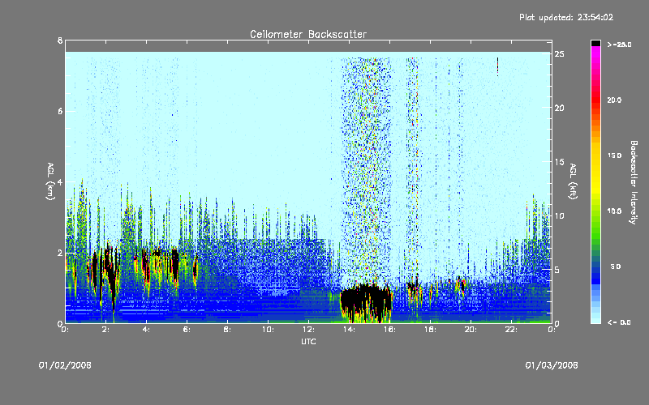This screenshot has width=649, height=405.
Task: Click the 'Backscatter Intensity' colorbar label
Action: (x=634, y=182)
